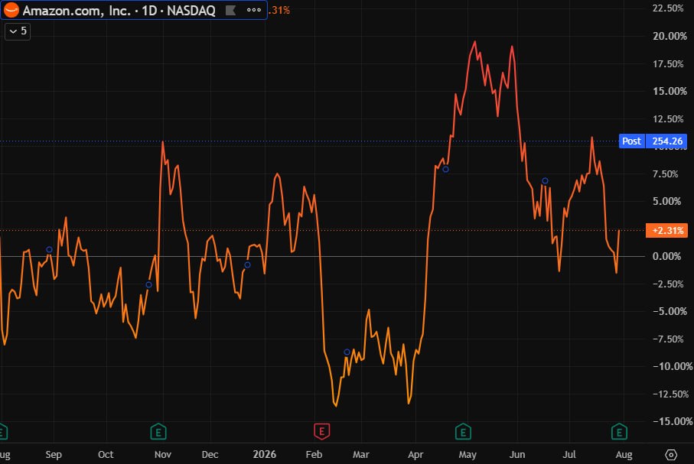Click the Apr label on time axis
Image resolution: width=694 pixels, height=464 pixels.
point(415,455)
